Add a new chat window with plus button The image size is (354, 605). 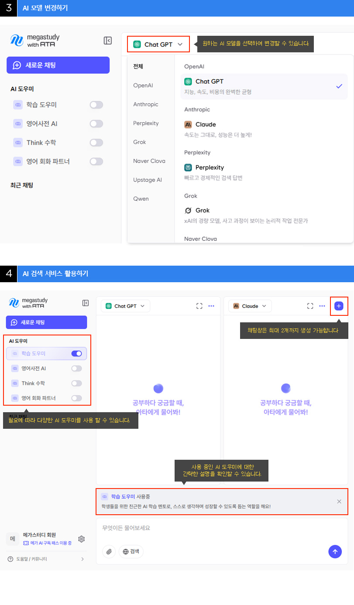tap(339, 306)
